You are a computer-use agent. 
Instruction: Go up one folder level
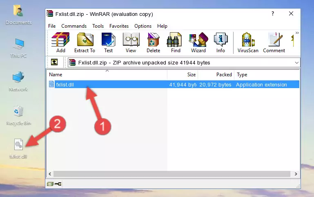54,62
